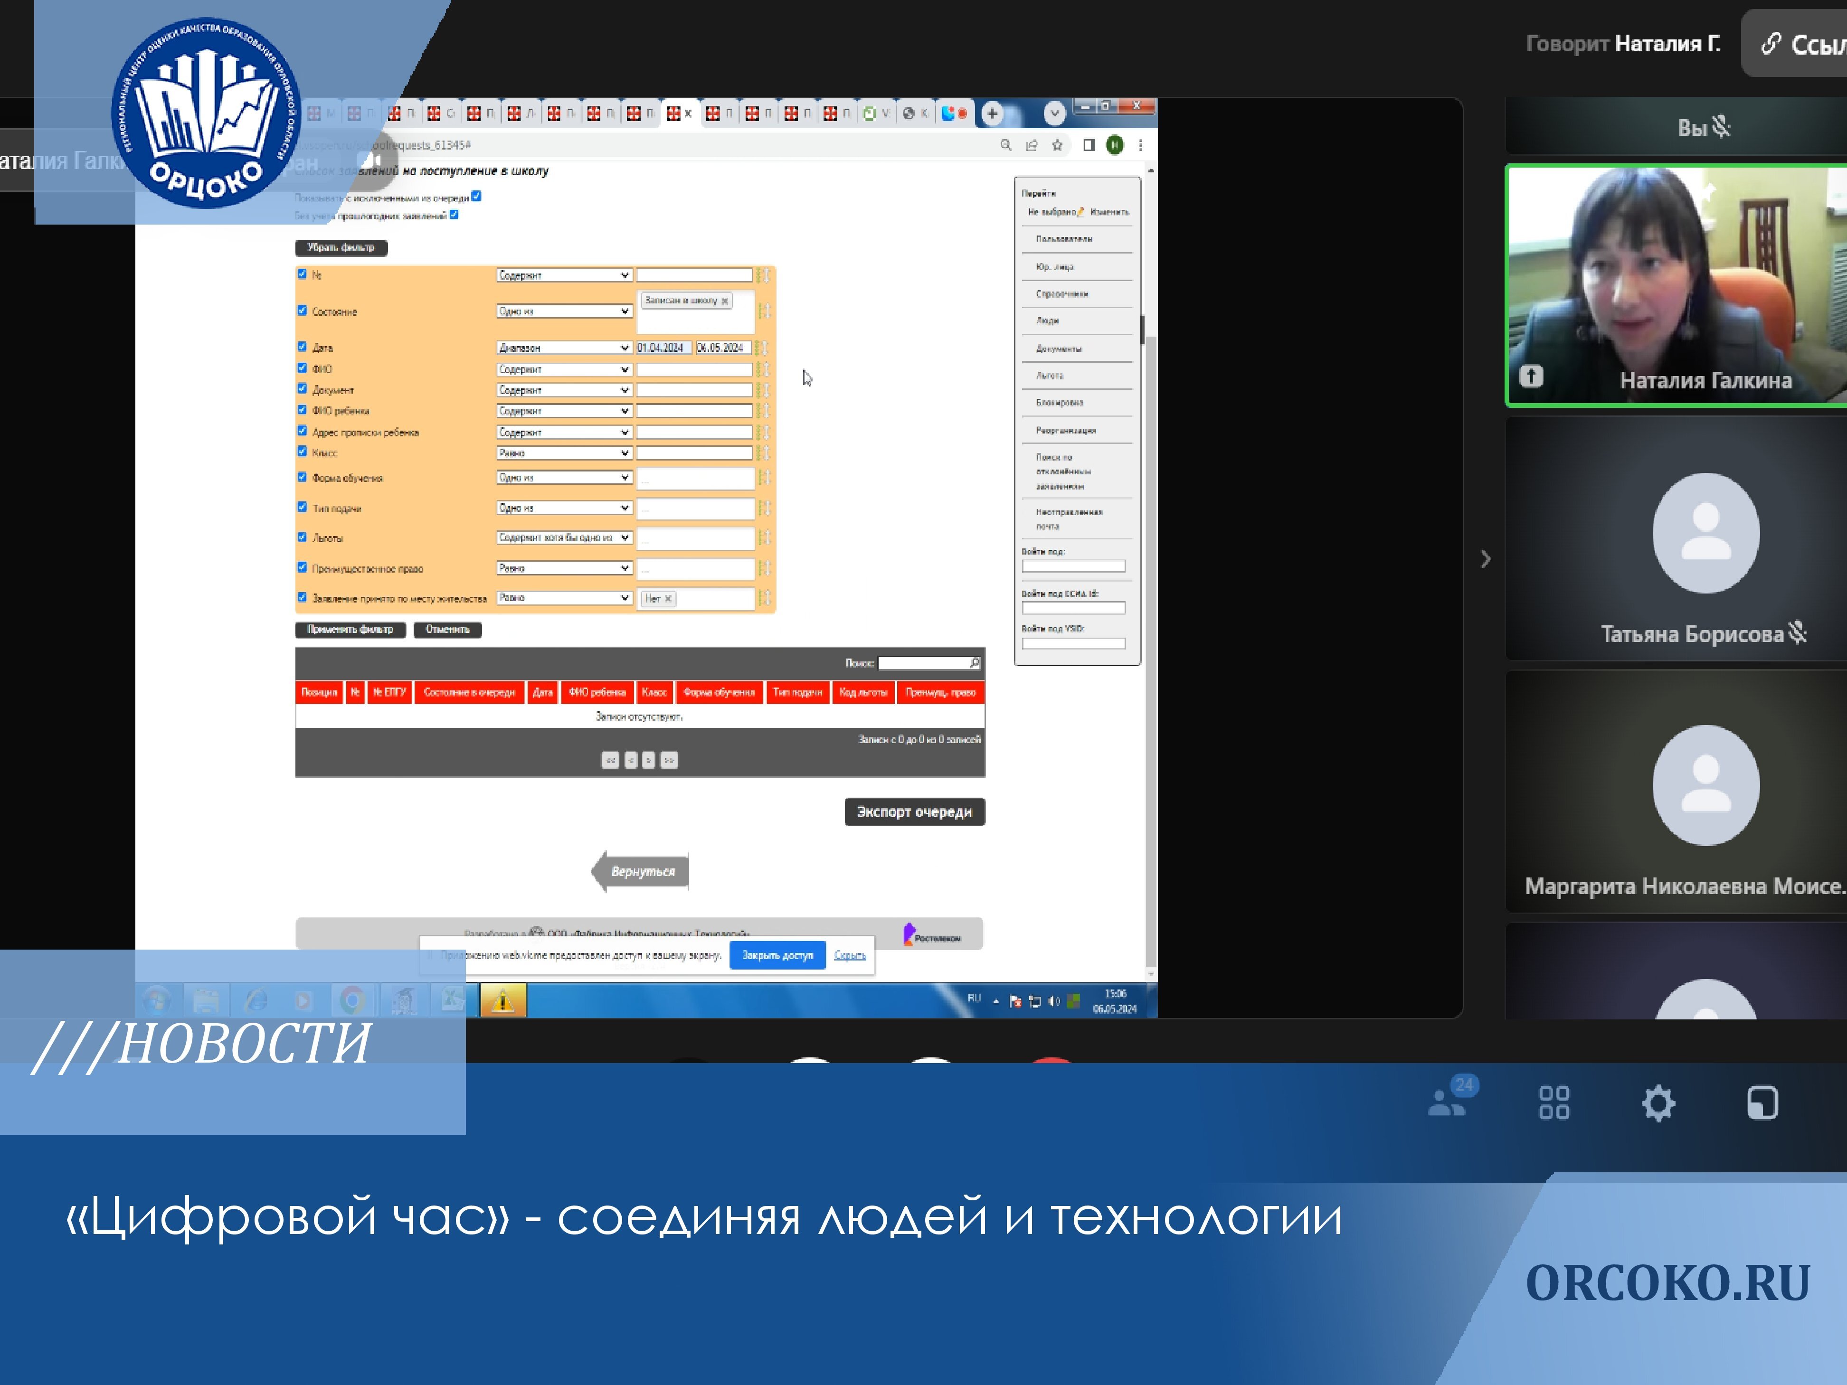Click the Применить фильтр button
The width and height of the screenshot is (1847, 1385).
[350, 630]
